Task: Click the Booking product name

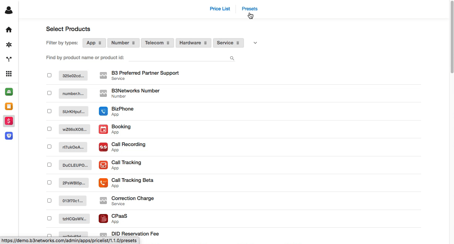Action: tap(121, 126)
